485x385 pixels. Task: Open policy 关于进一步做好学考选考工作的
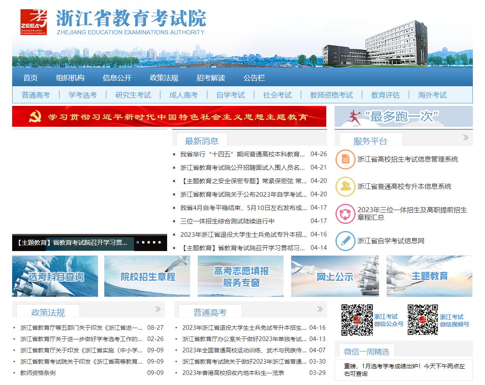[81, 339]
